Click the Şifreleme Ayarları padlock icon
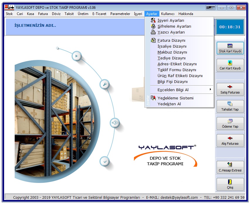The width and height of the screenshot is (251, 205). tap(153, 26)
